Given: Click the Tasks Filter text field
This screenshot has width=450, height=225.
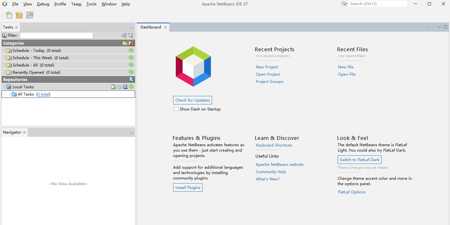Looking at the screenshot, I should (x=56, y=35).
